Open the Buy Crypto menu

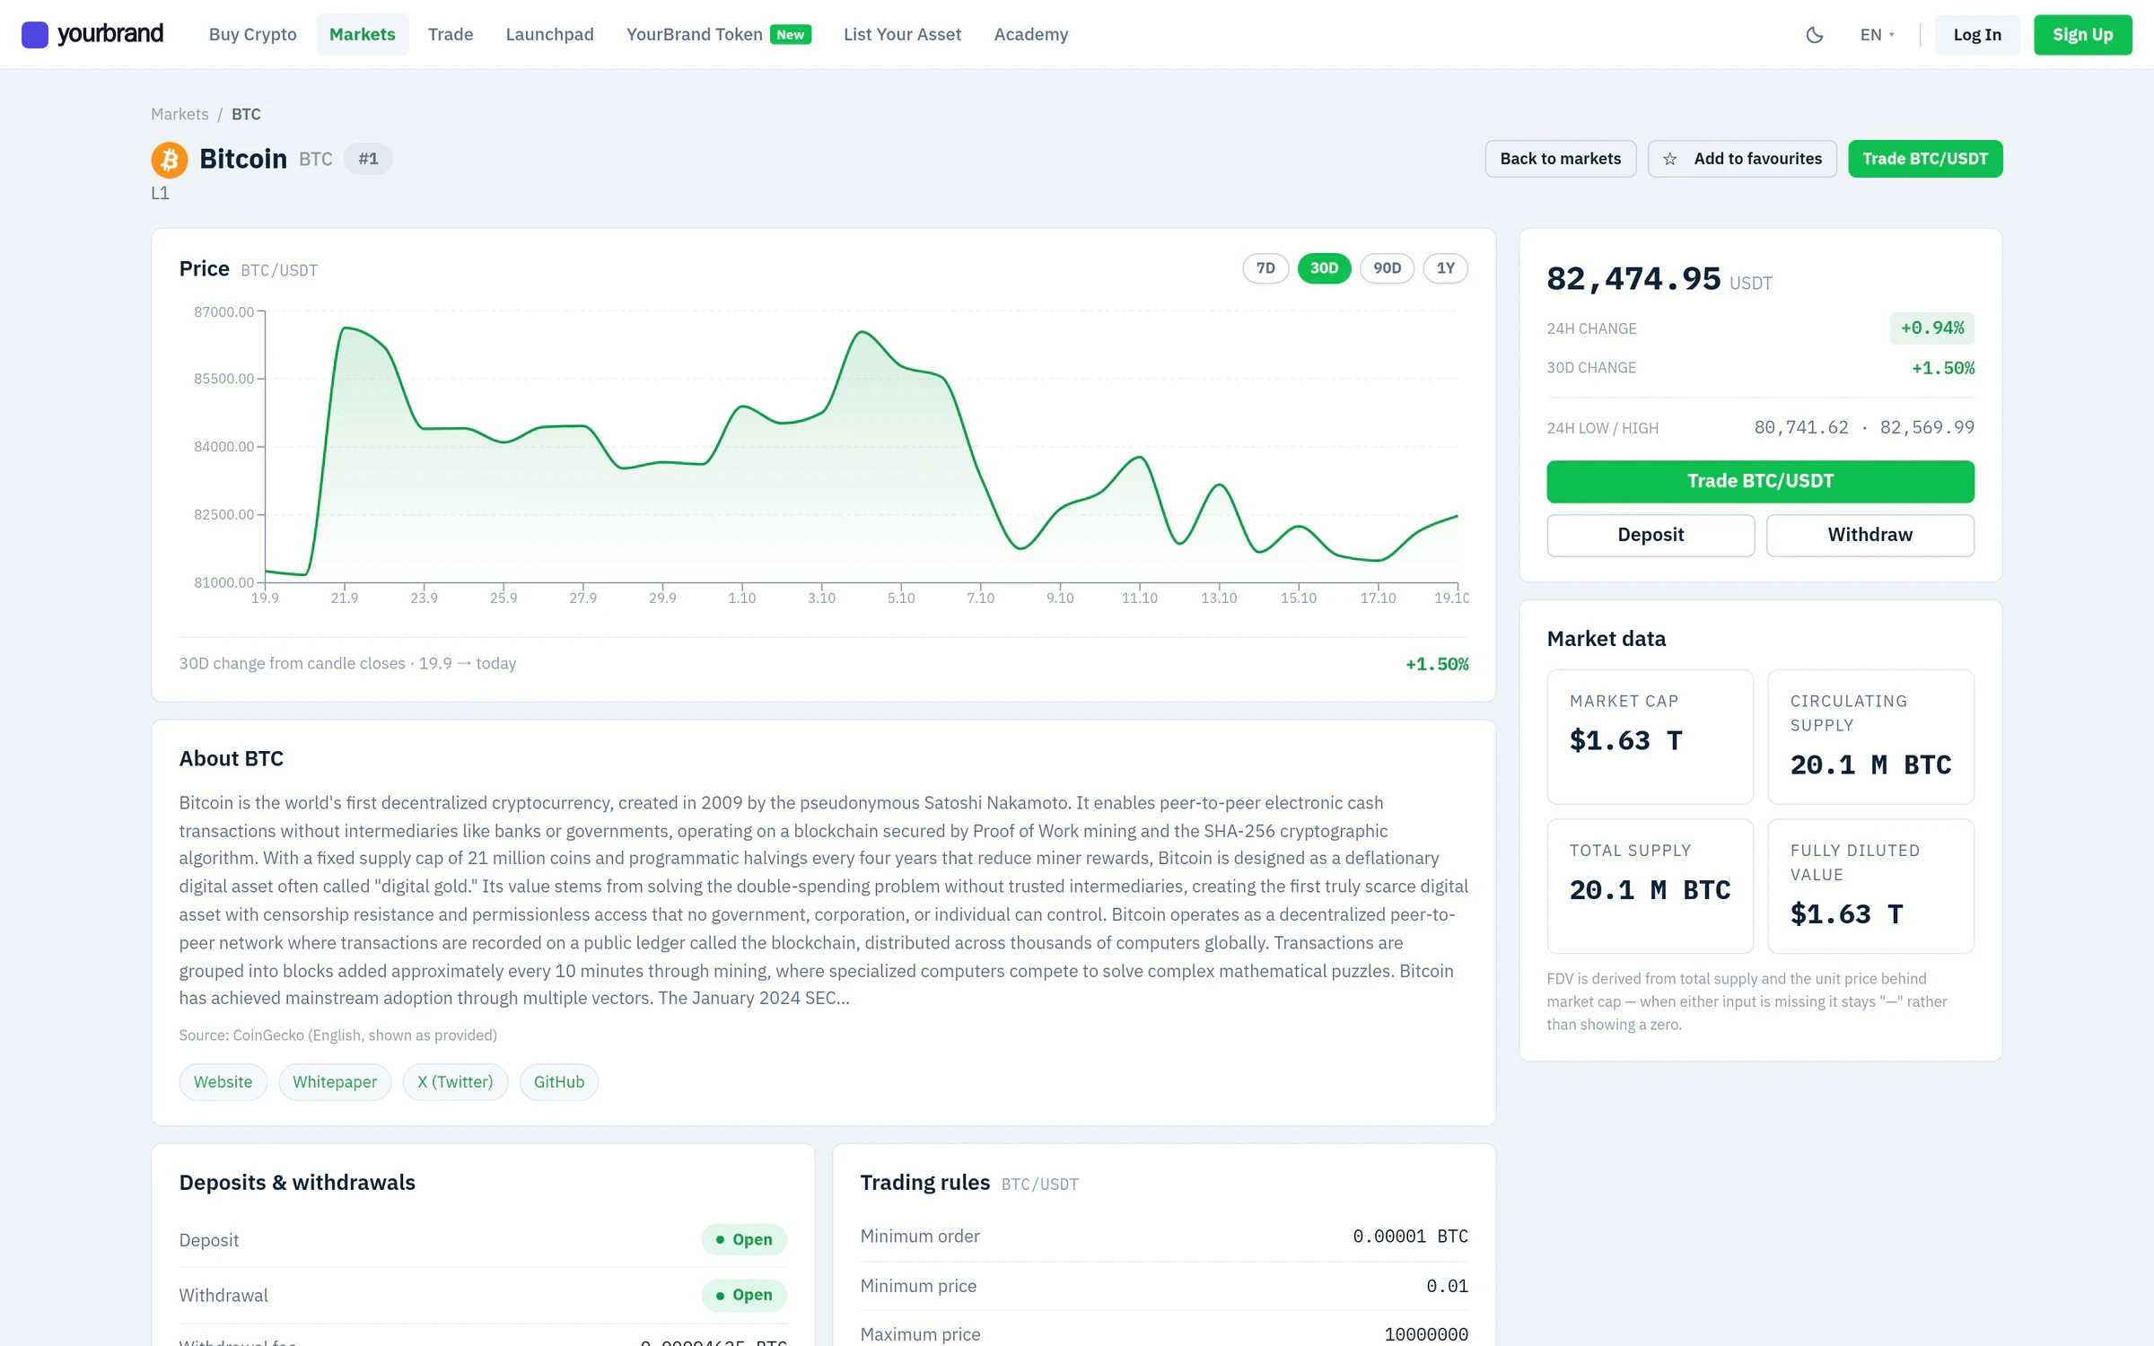pyautogui.click(x=252, y=34)
